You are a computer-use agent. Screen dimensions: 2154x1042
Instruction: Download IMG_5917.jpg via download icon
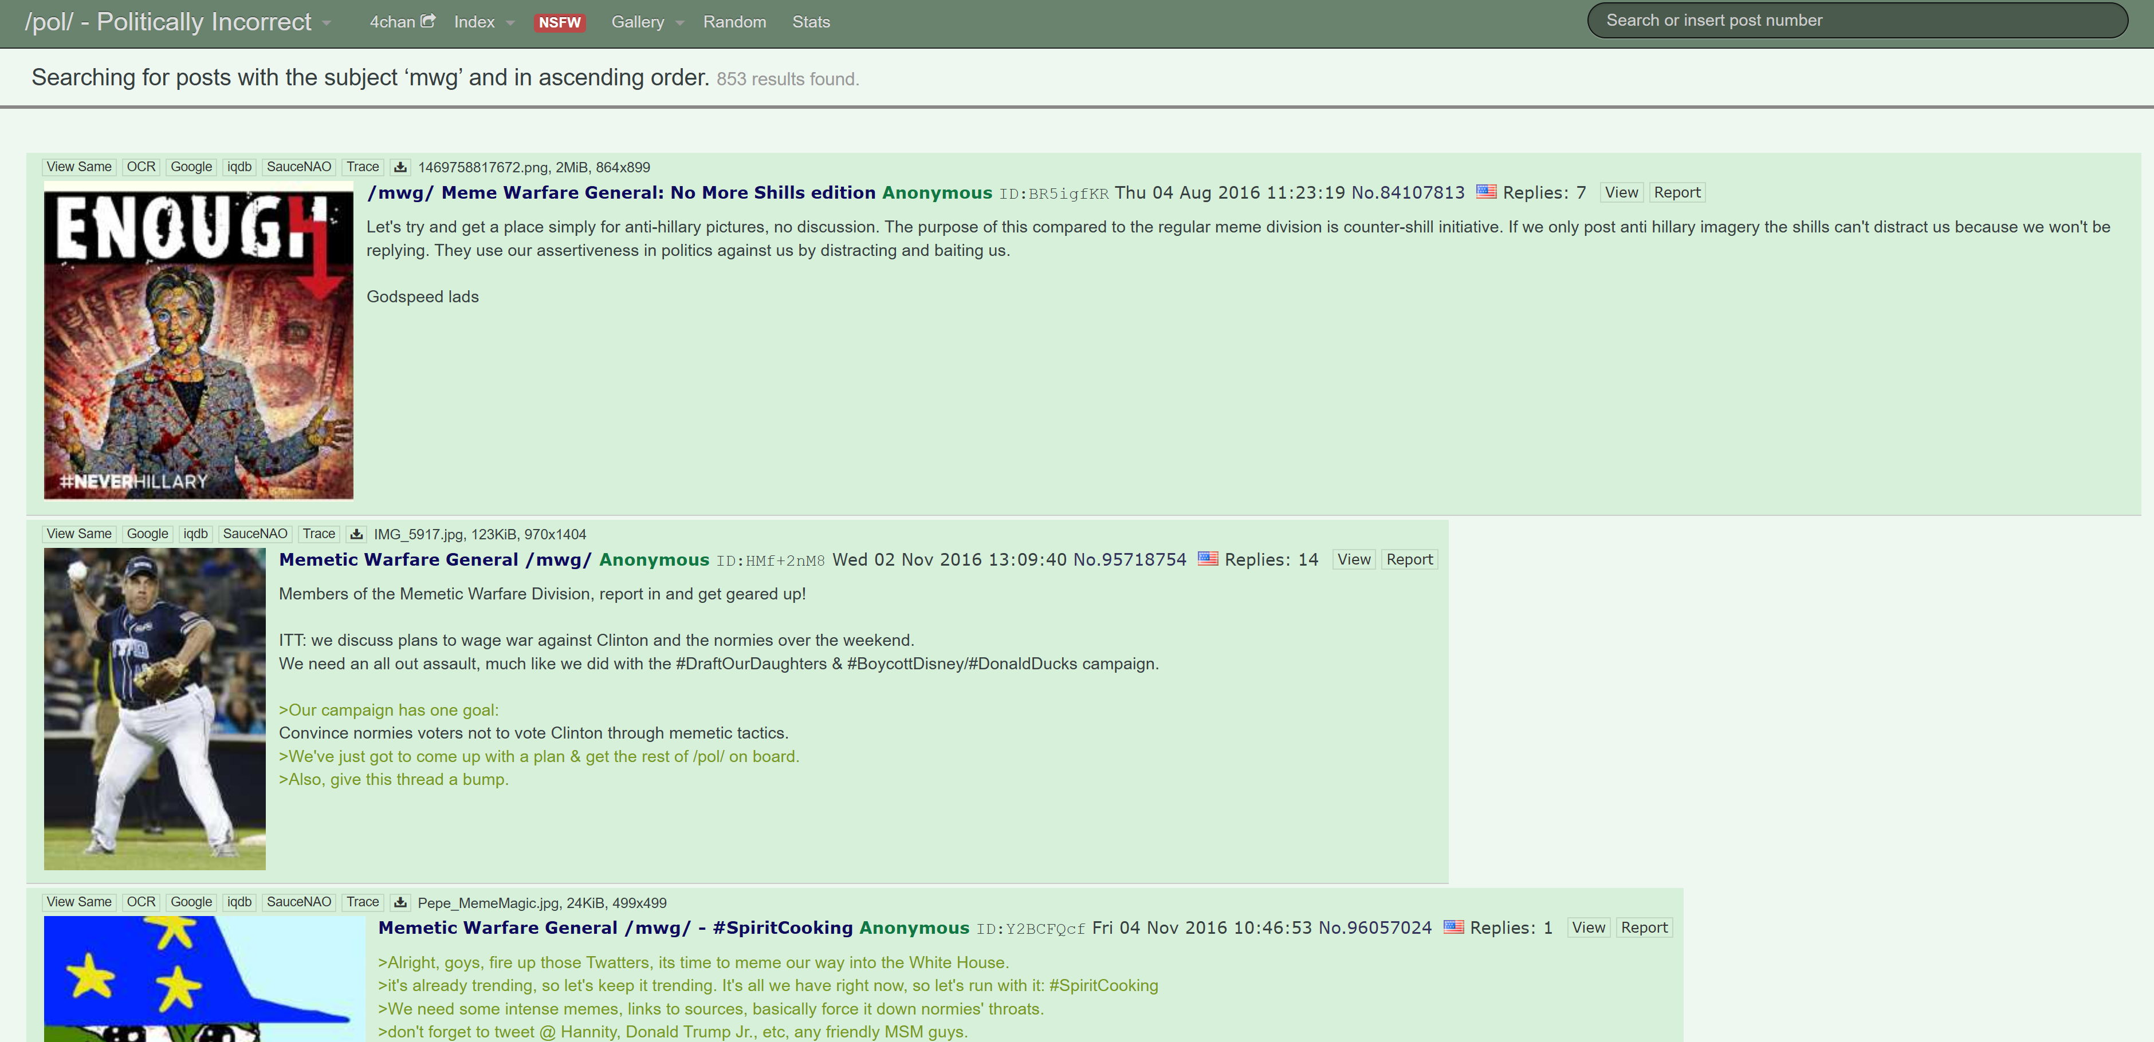coord(356,534)
